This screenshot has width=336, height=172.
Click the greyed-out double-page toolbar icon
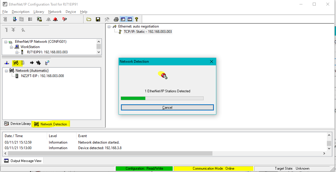(x=21, y=19)
